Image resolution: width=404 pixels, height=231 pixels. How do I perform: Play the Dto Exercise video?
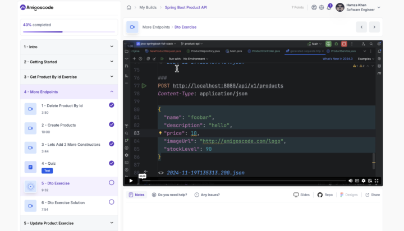[x=131, y=181]
